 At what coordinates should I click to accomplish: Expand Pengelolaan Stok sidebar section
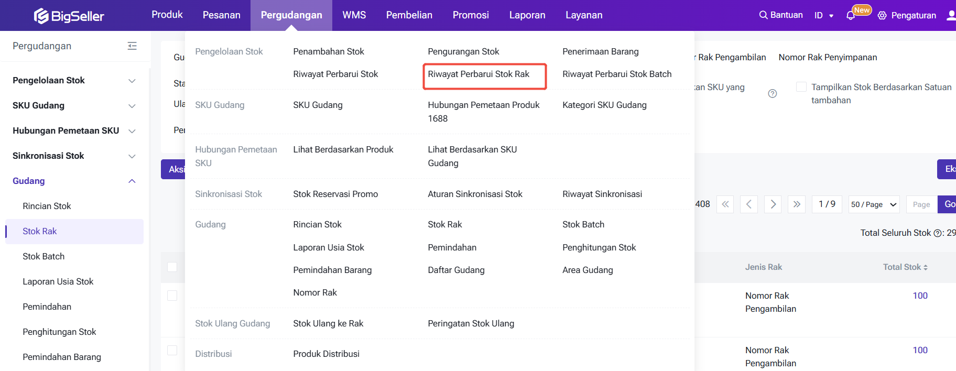pos(132,81)
